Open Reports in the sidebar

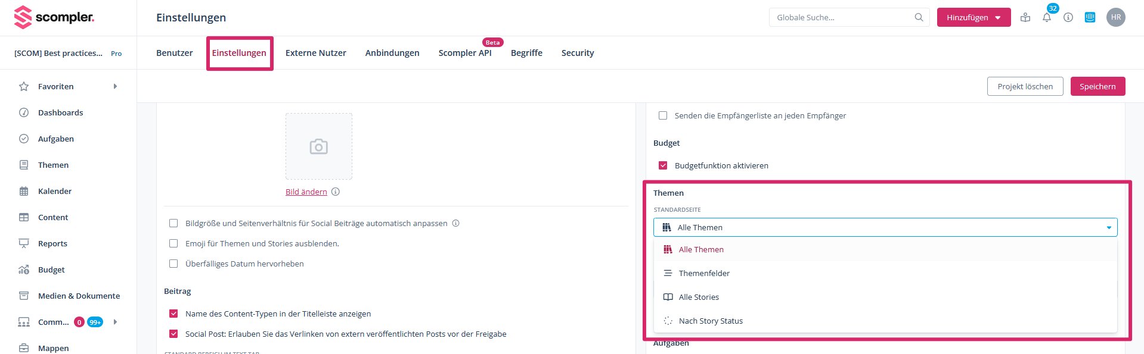click(52, 243)
